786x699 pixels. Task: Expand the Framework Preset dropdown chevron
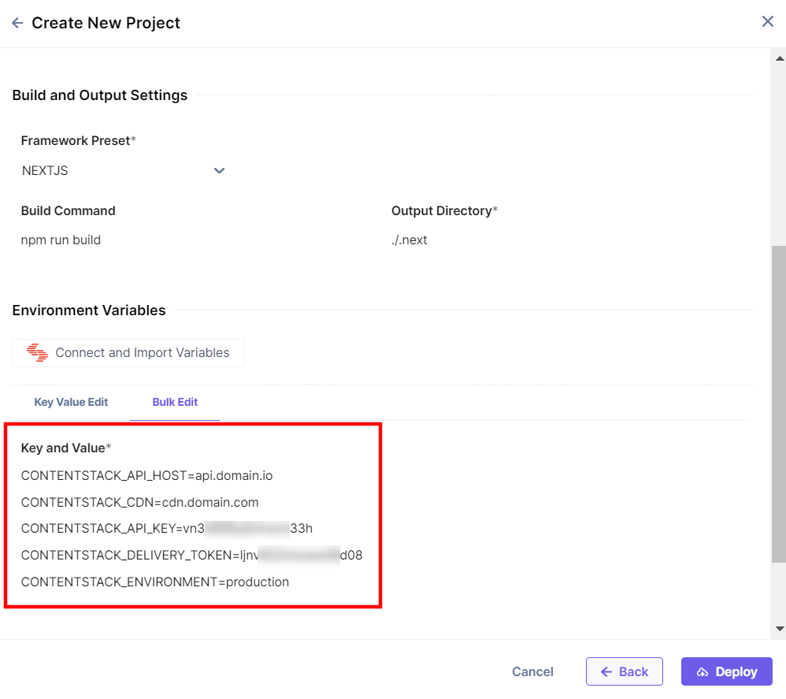[x=219, y=171]
